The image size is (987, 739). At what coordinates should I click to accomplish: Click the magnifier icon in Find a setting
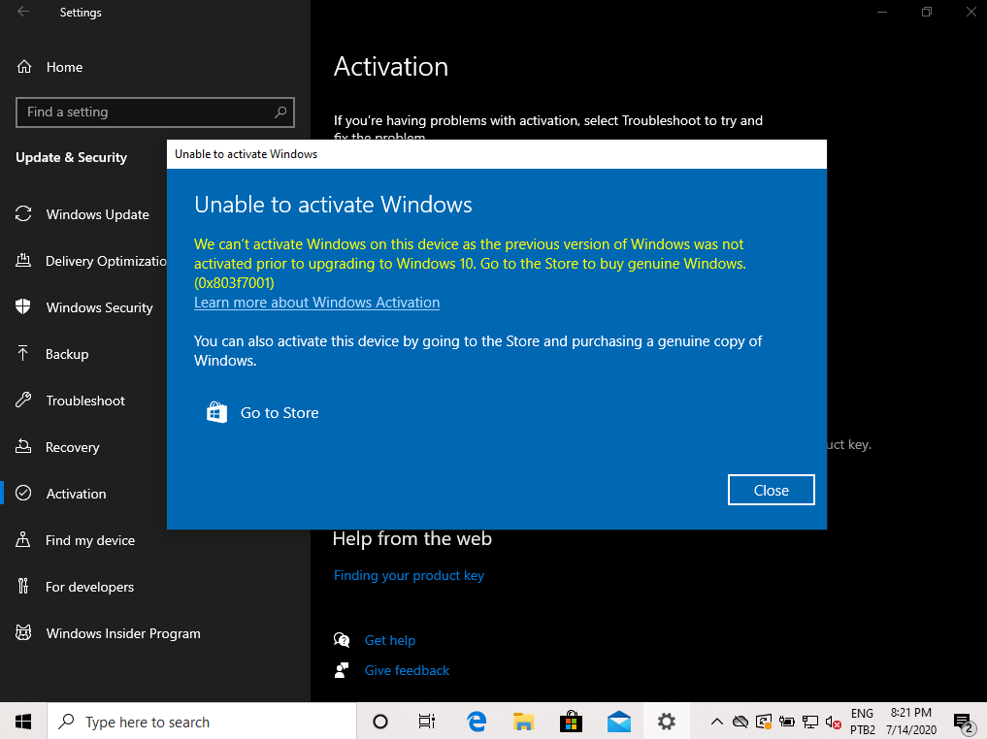pyautogui.click(x=280, y=112)
